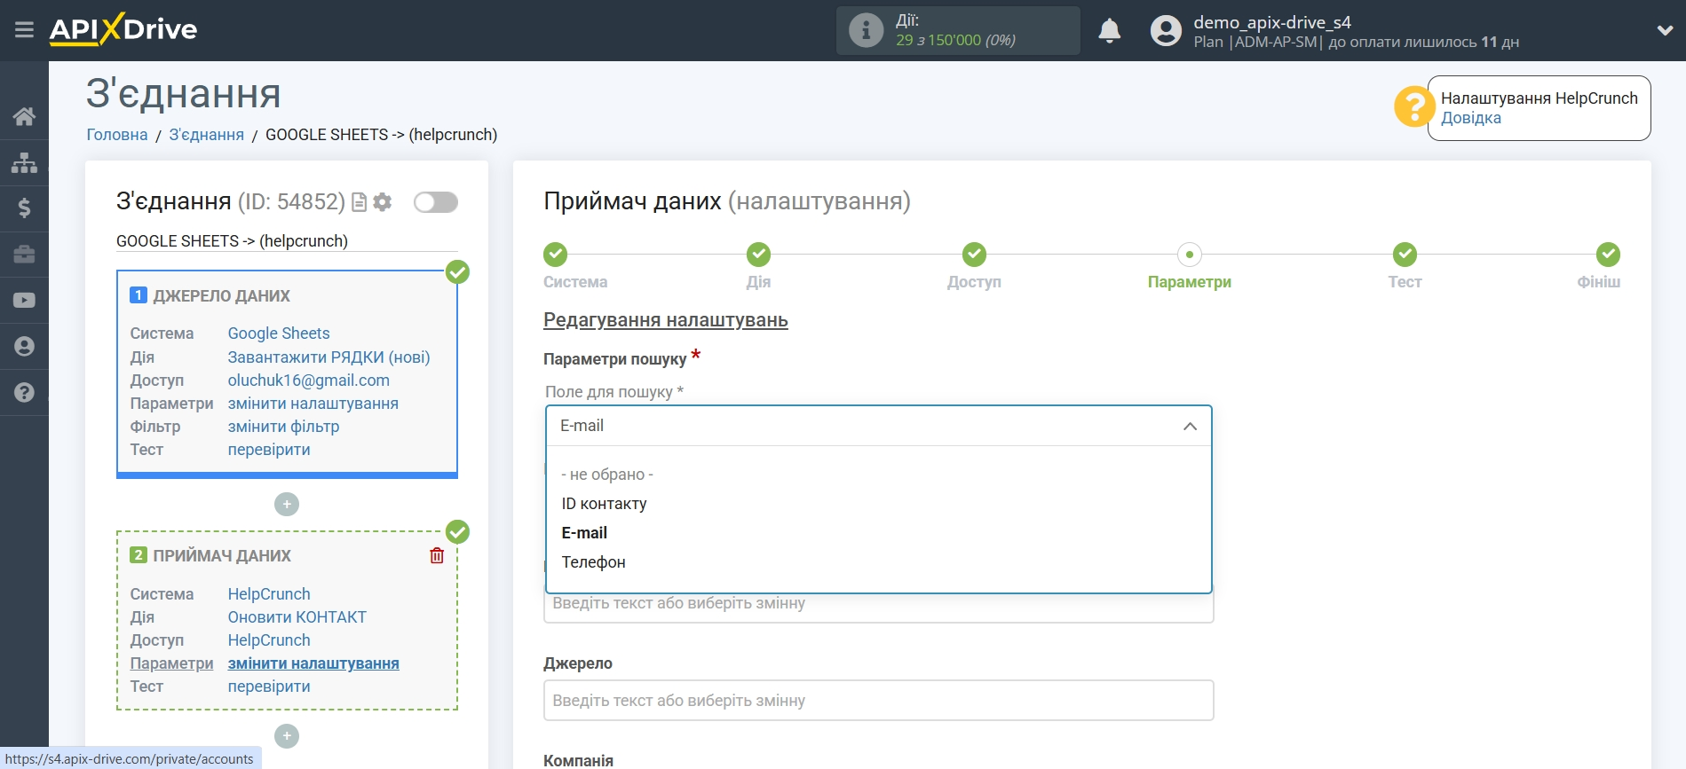The width and height of the screenshot is (1686, 769).
Task: Open the HelpCrunch access link
Action: (x=269, y=640)
